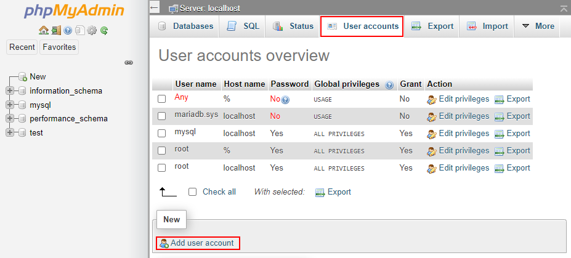
Task: Click the Password column header
Action: (x=290, y=84)
